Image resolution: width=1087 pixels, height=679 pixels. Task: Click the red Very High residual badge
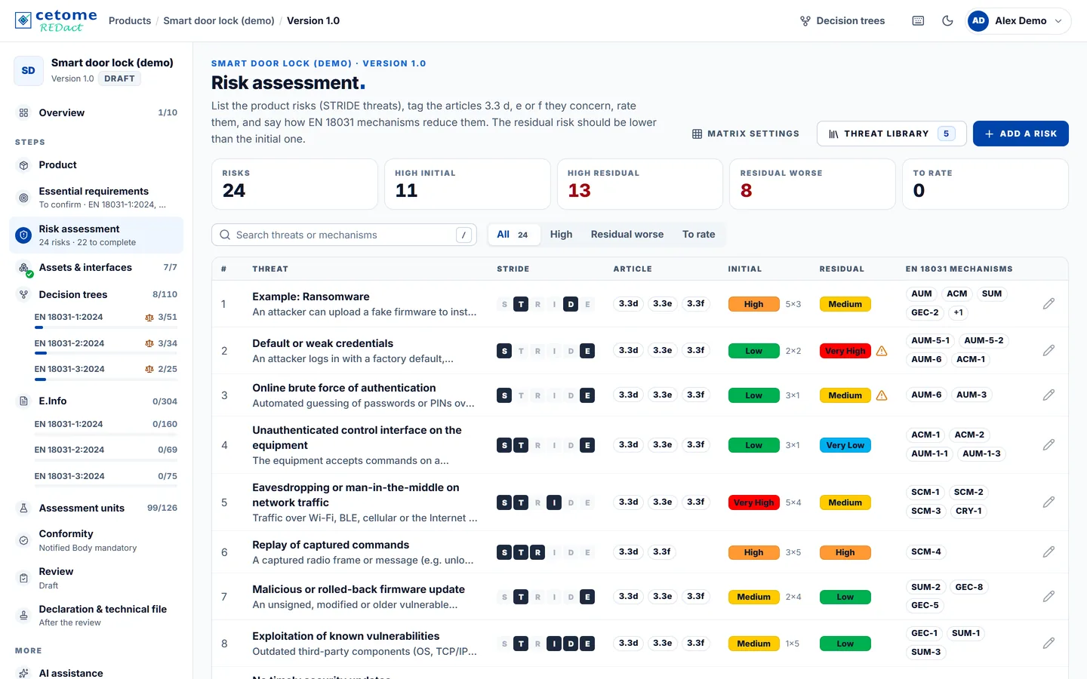(845, 351)
